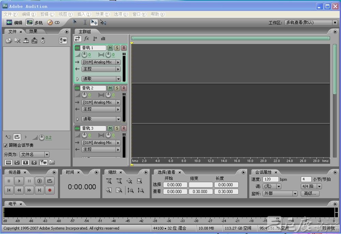Open the 效果 menu in menu bar
The height and width of the screenshot is (234, 341).
tap(103, 14)
